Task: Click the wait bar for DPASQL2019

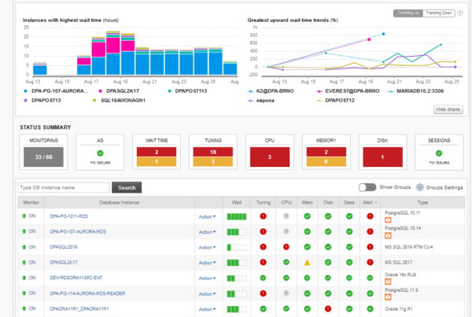Action: pyautogui.click(x=237, y=248)
